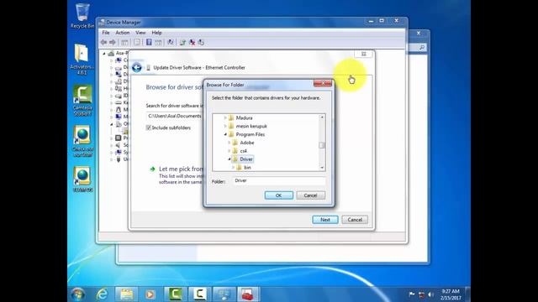Click the green Camtasia taskbar icon

point(175,294)
